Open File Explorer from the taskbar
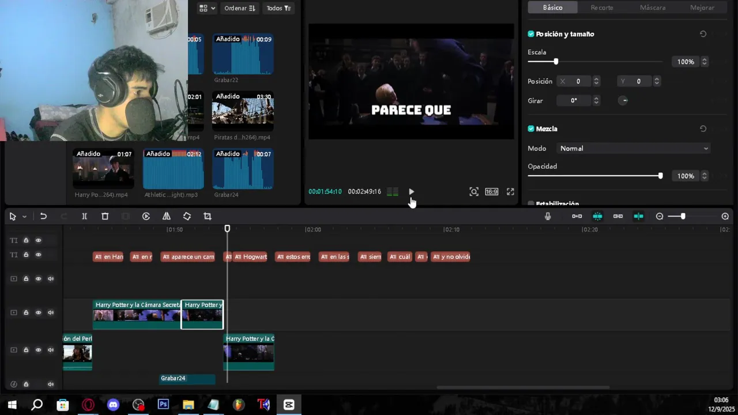The image size is (738, 415). coord(188,405)
